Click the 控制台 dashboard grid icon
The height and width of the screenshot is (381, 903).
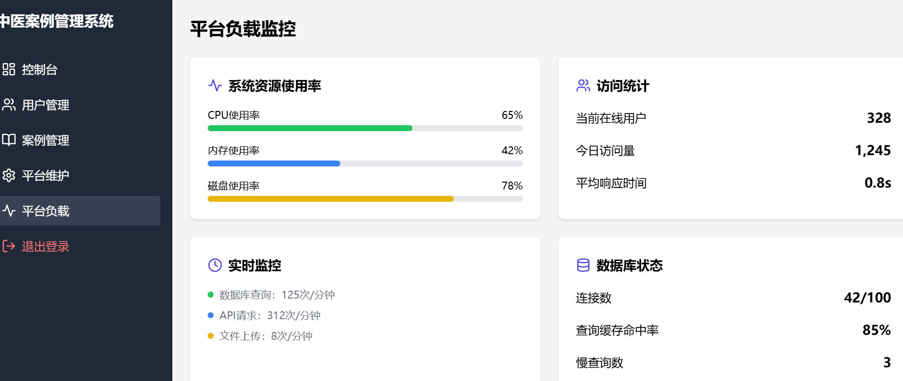pyautogui.click(x=9, y=69)
